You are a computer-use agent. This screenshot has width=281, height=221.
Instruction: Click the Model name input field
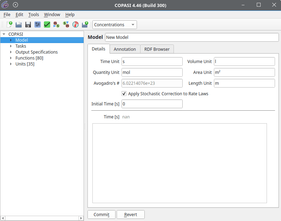tap(192, 37)
